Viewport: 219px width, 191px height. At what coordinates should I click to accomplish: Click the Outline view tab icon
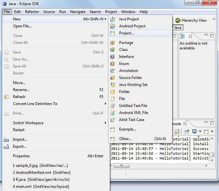(183, 36)
